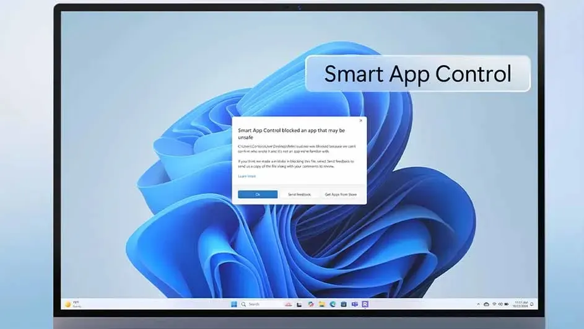Click the purple R app taskbar icon
Viewport: 584px width, 329px height.
[365, 304]
